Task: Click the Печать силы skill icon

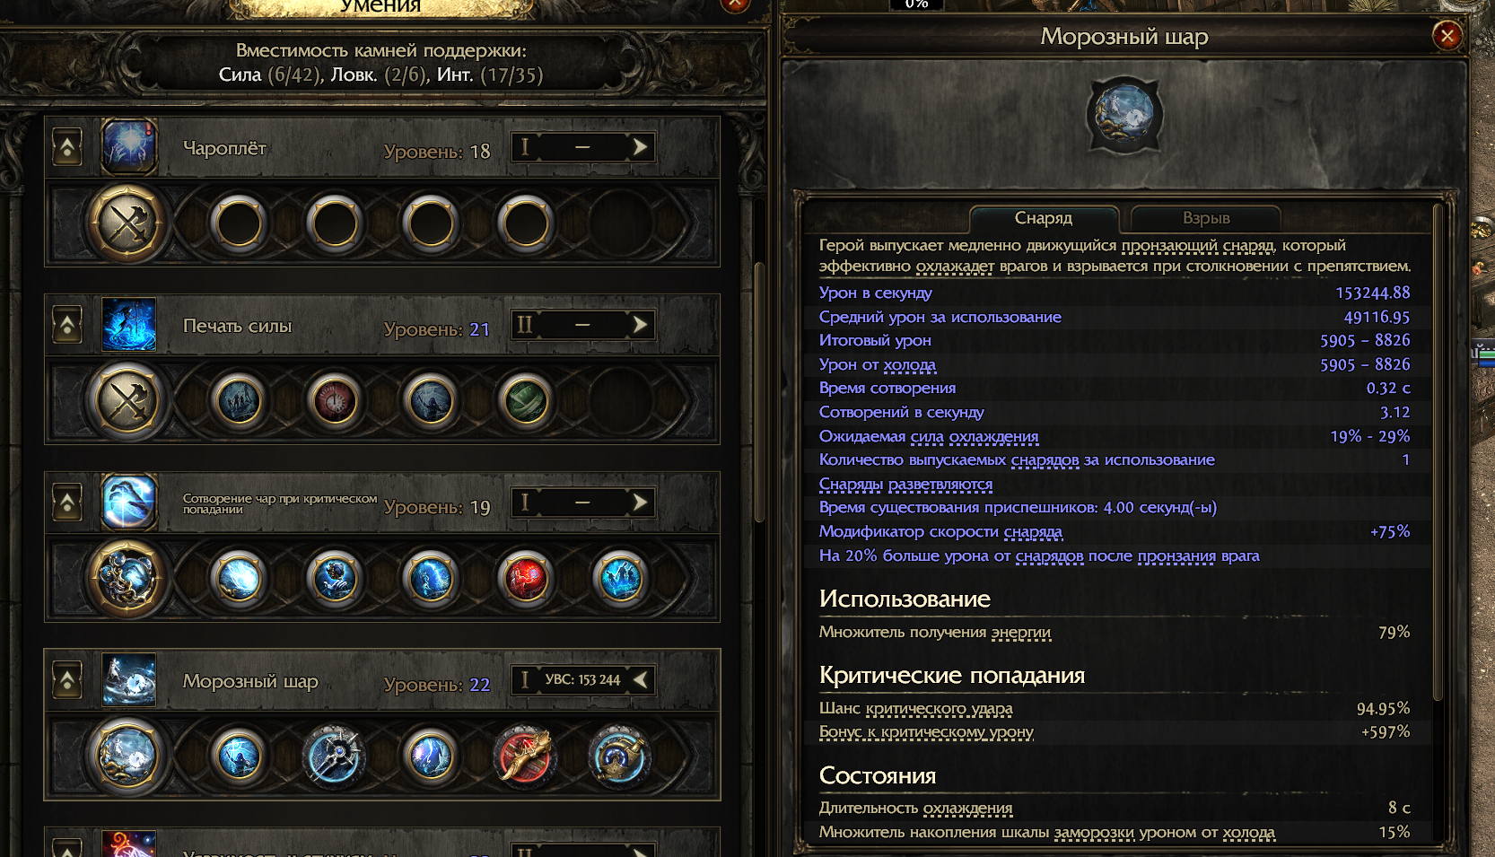Action: [129, 324]
